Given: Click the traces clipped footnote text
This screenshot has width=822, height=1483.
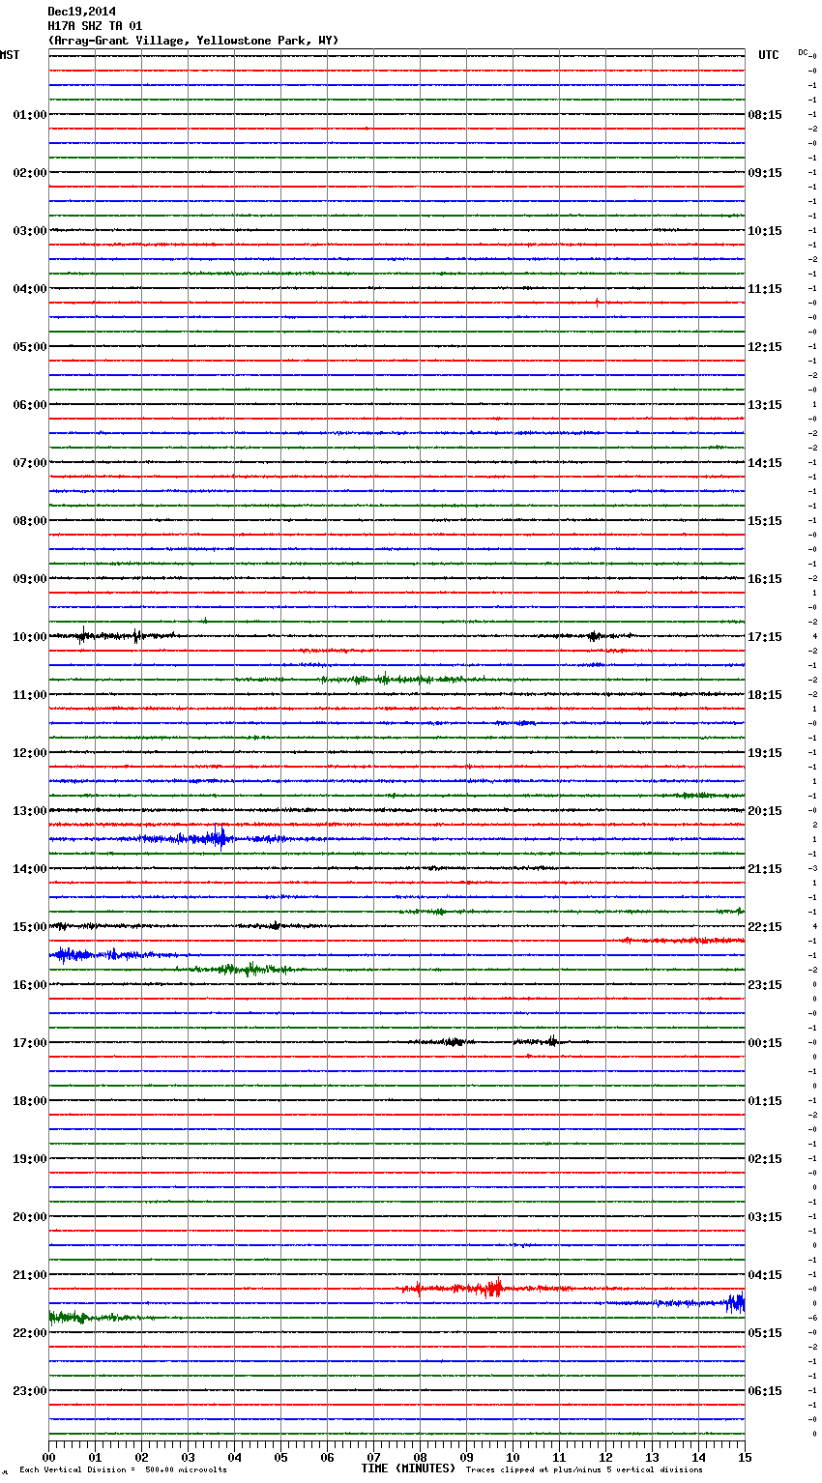Looking at the screenshot, I should click(584, 1470).
